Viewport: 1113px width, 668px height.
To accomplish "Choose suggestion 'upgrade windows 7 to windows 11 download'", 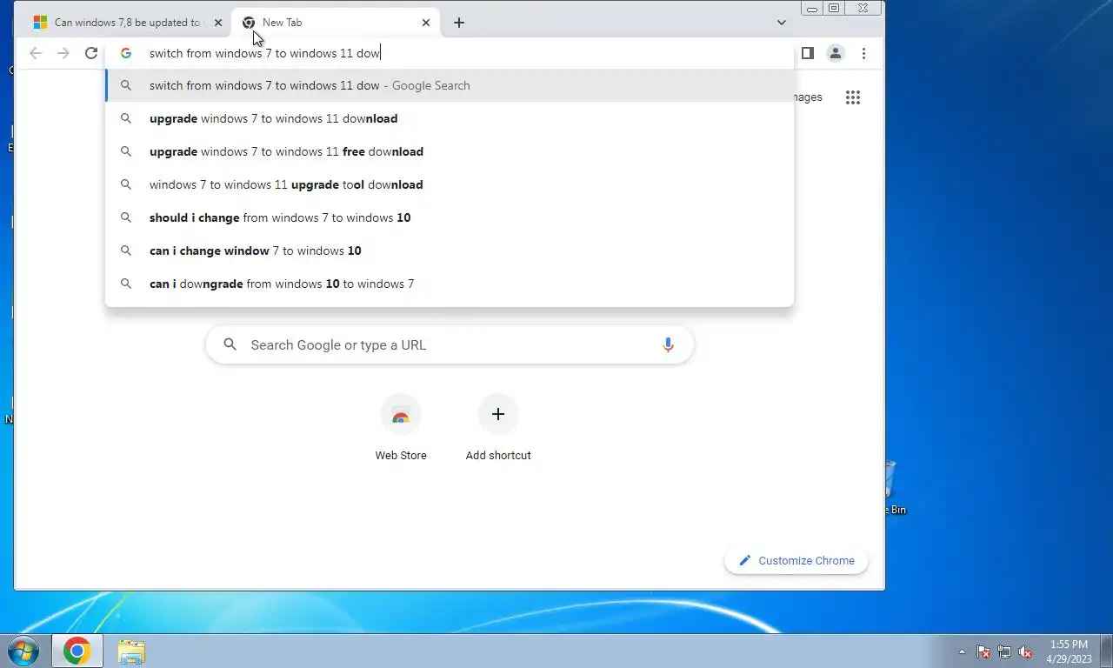I will click(x=450, y=118).
